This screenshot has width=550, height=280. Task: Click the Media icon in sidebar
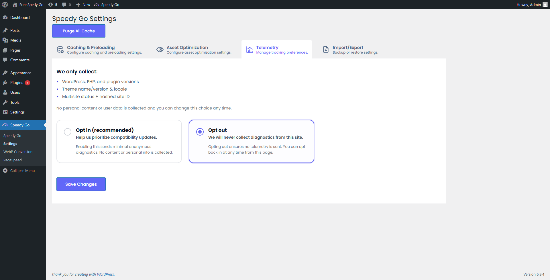point(5,40)
